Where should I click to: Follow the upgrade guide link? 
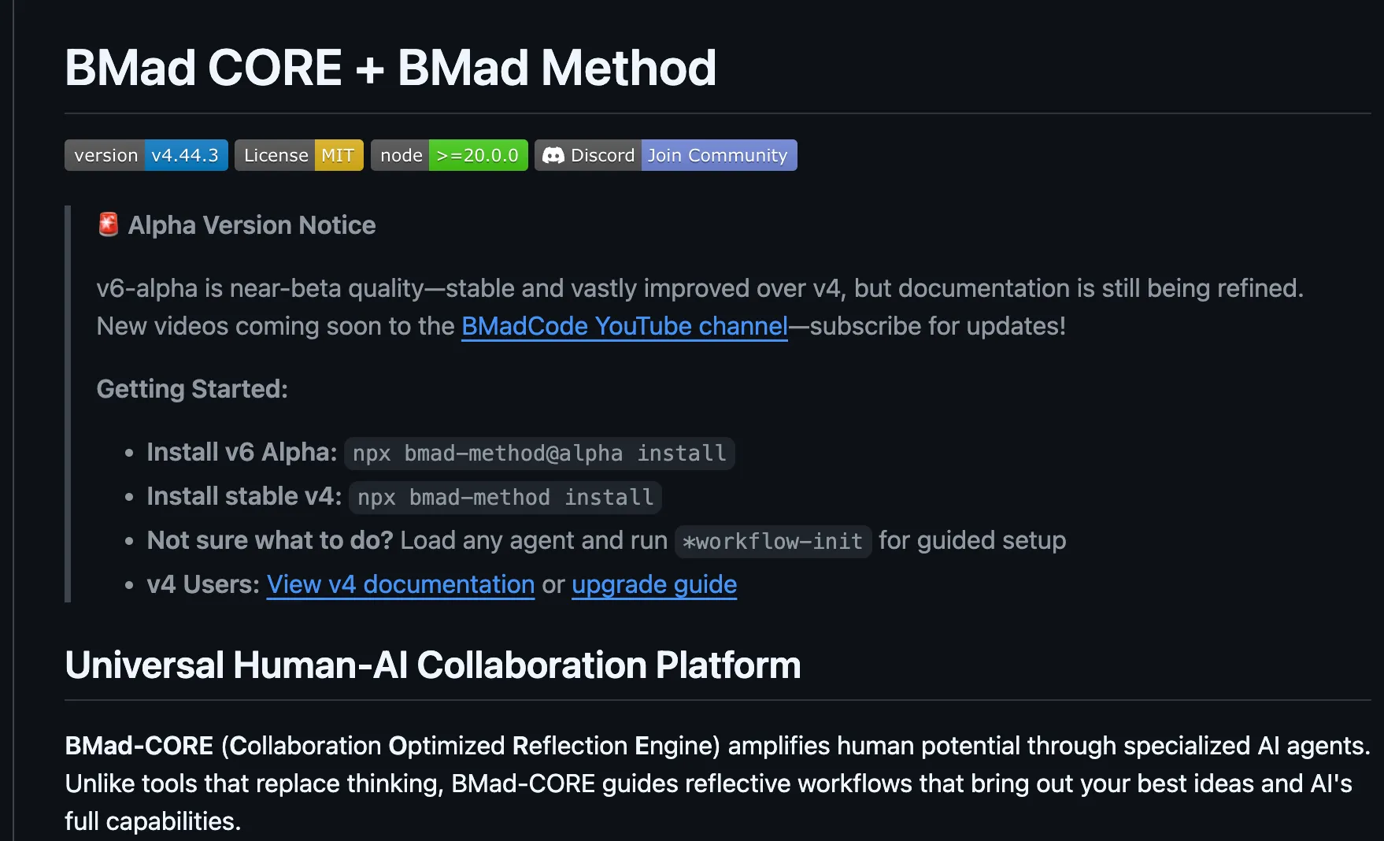point(654,584)
